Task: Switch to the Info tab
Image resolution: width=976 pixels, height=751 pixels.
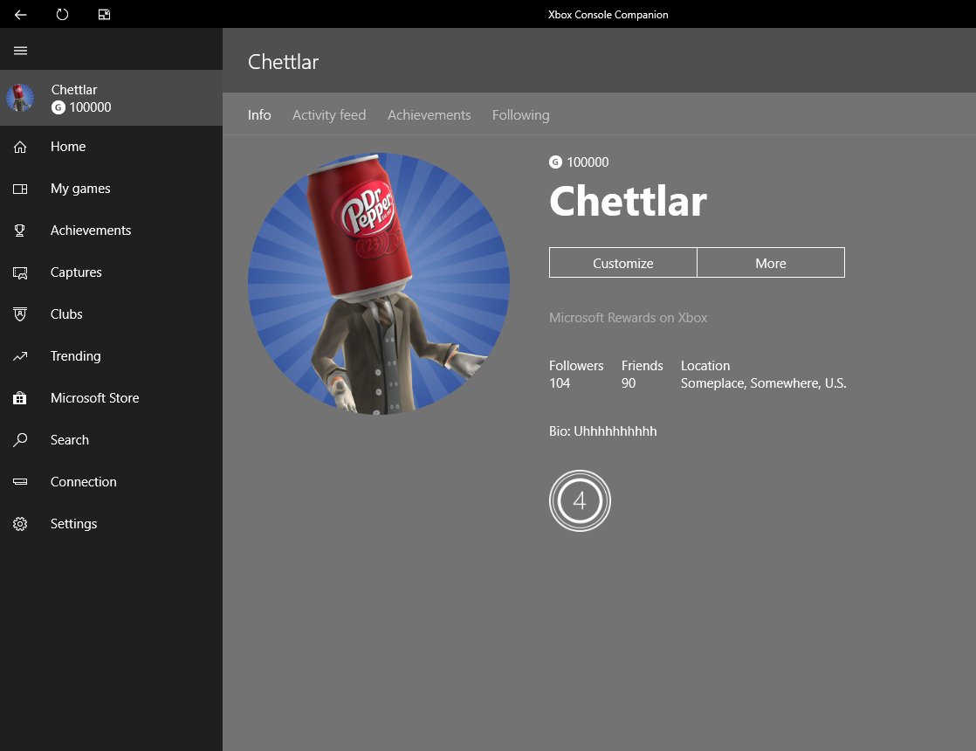Action: click(x=259, y=115)
